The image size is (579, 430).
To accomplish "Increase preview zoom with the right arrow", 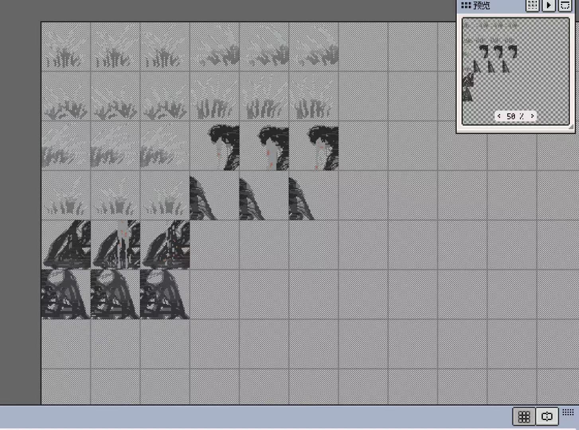I will click(532, 116).
